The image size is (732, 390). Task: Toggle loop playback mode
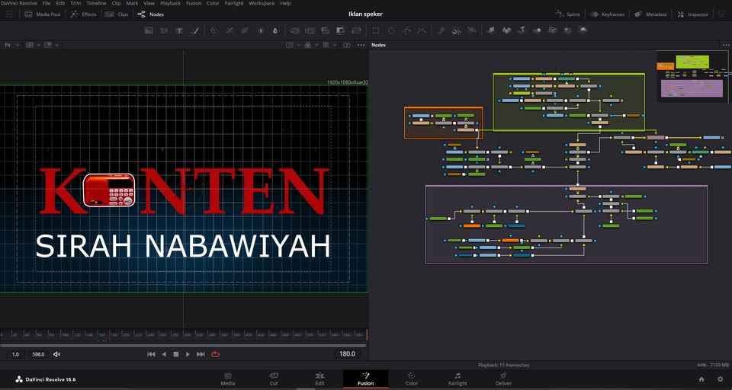pyautogui.click(x=215, y=354)
